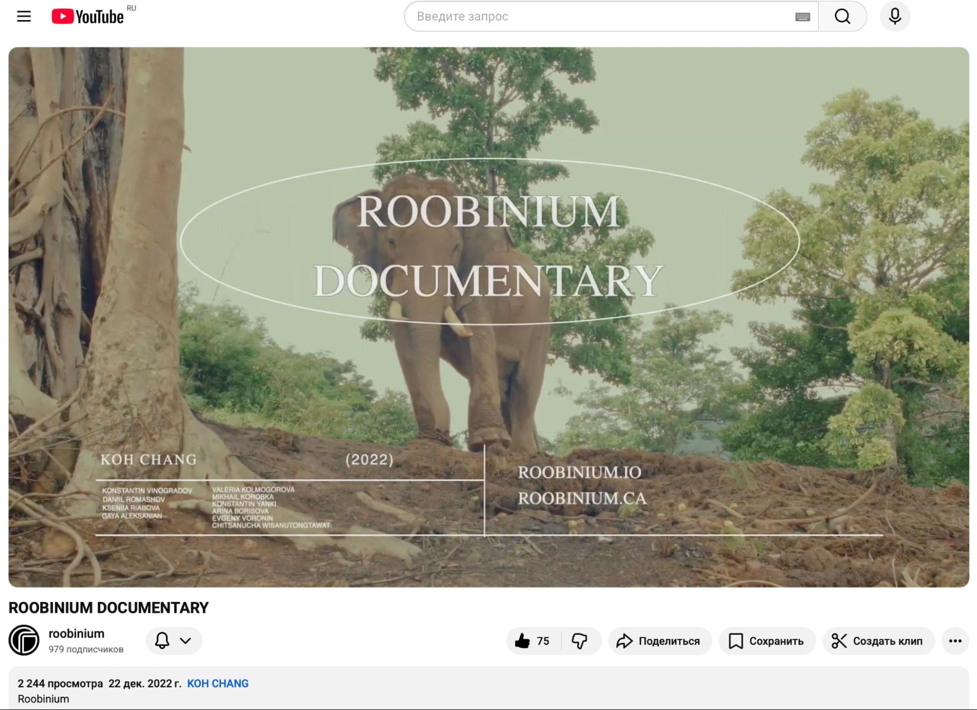Open the on-screen keyboard icon

[803, 17]
